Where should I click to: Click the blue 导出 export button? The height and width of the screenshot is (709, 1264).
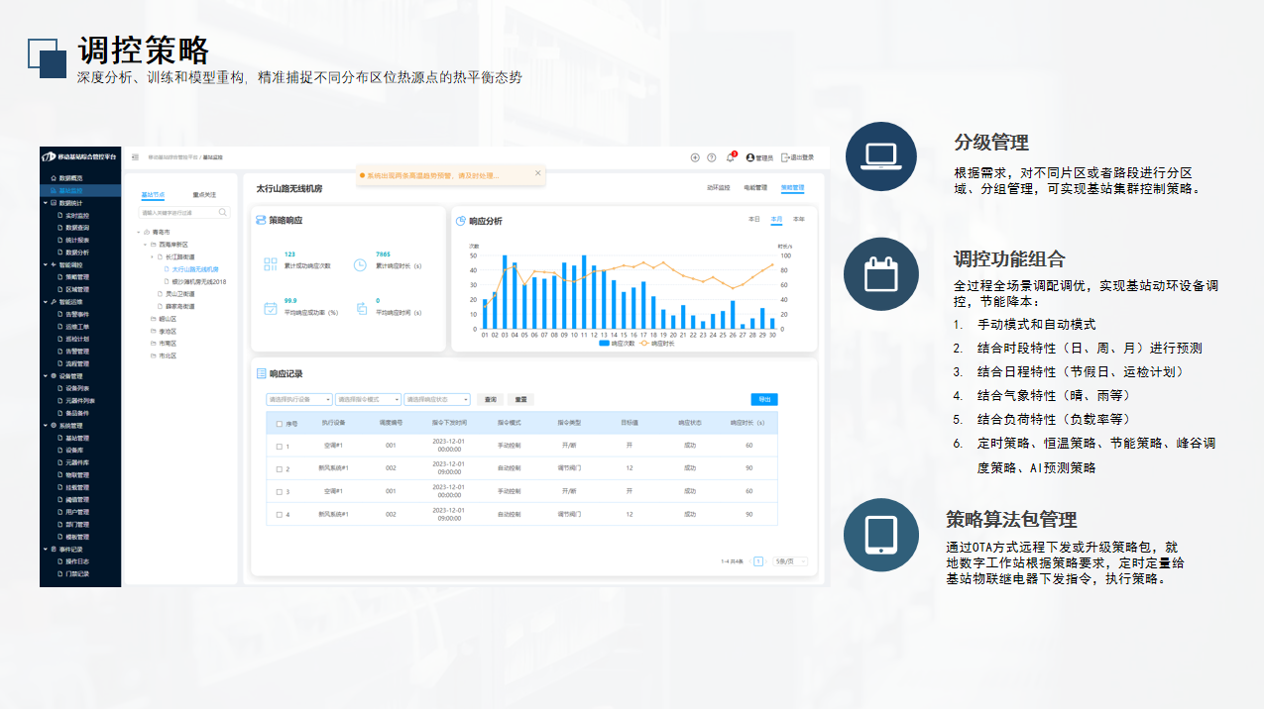click(x=763, y=400)
